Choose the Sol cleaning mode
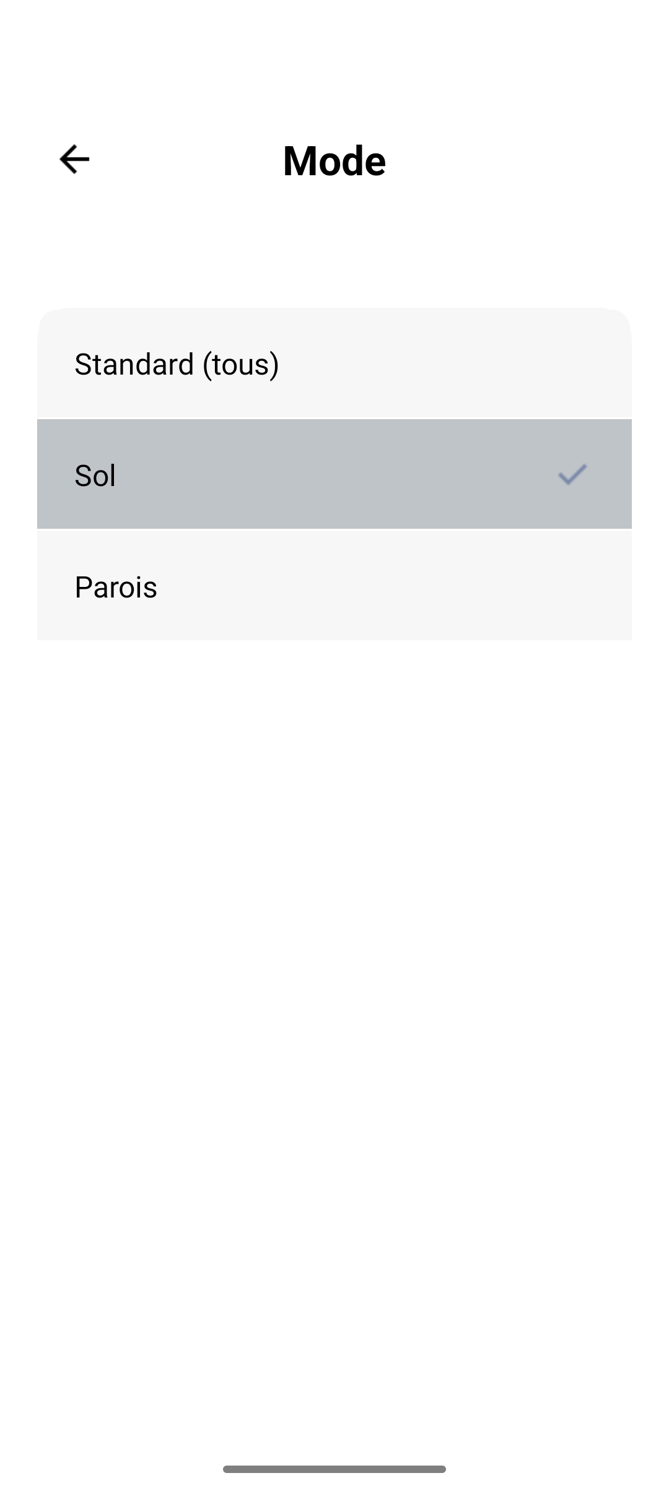This screenshot has height=1486, width=669. click(334, 474)
